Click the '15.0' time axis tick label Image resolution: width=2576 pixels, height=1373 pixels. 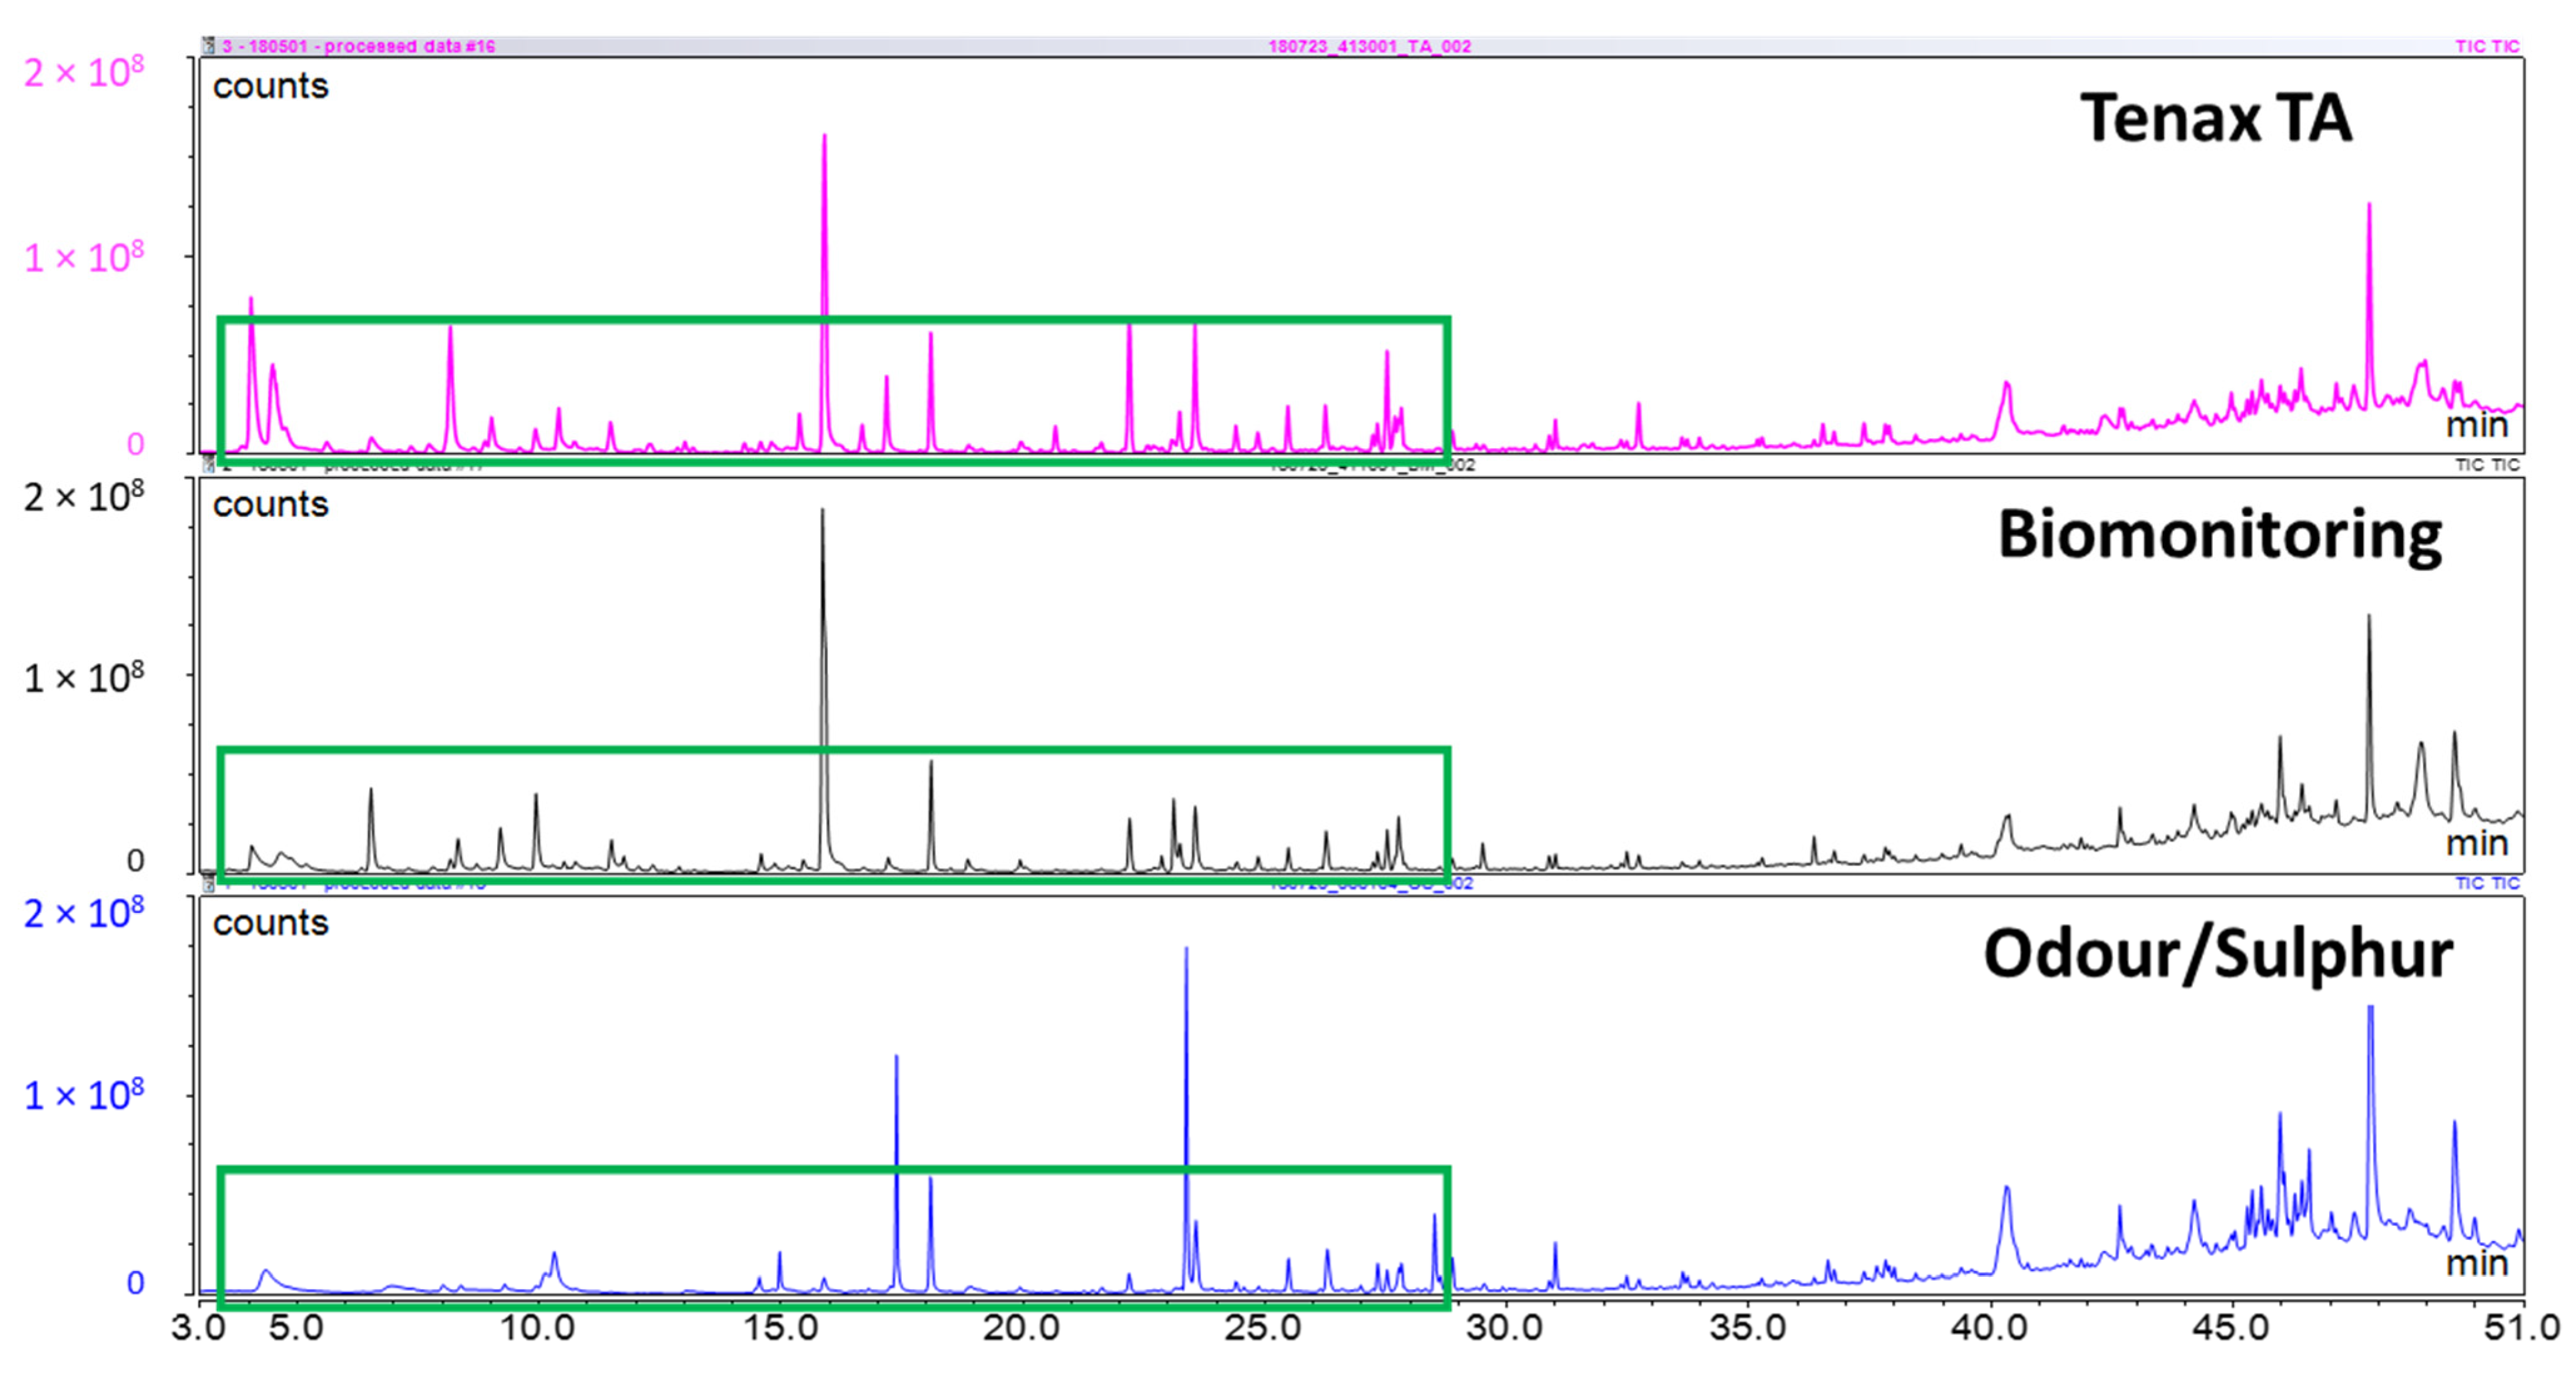click(780, 1329)
